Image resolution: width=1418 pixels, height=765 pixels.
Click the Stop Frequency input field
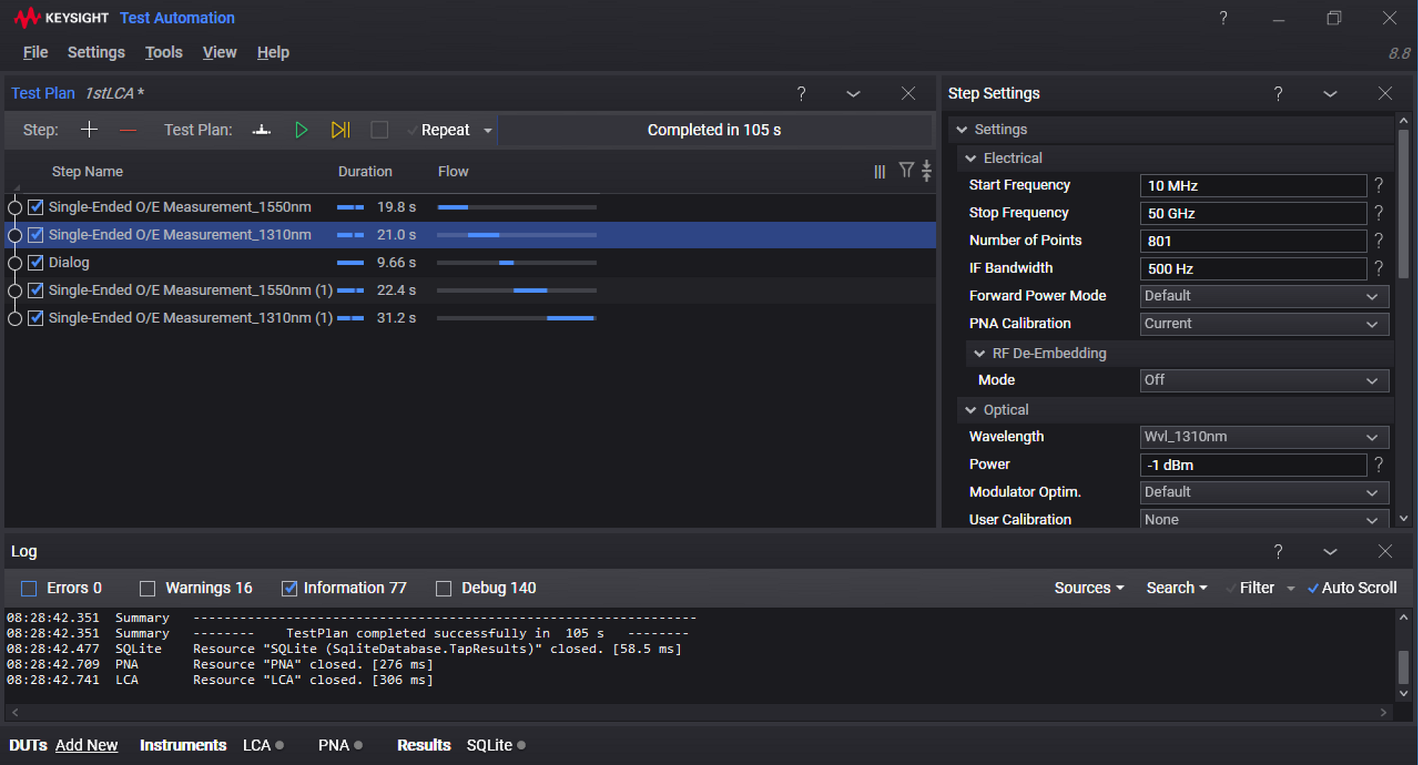(1252, 213)
